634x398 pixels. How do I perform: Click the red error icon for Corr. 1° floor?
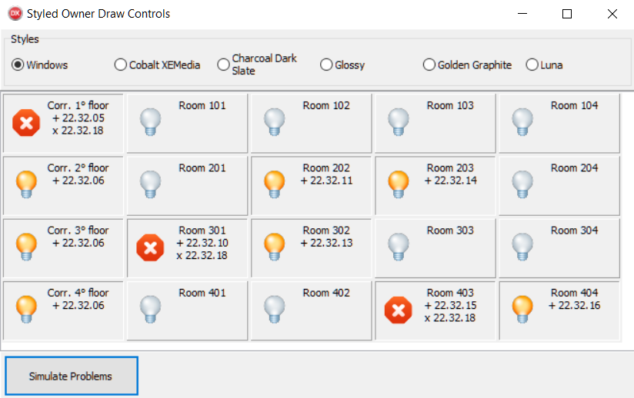click(x=26, y=122)
